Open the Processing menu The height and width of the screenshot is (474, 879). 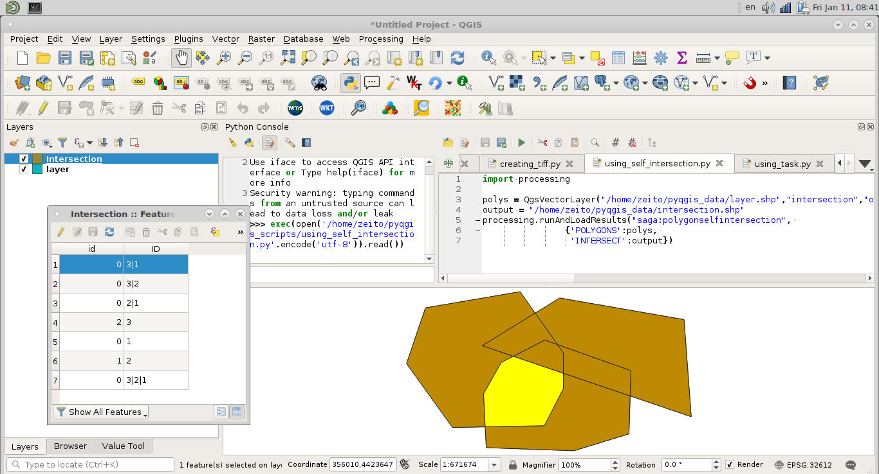pos(380,39)
